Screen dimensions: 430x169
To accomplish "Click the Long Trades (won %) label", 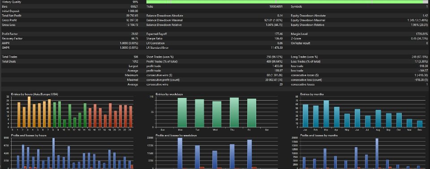I will coord(304,57).
